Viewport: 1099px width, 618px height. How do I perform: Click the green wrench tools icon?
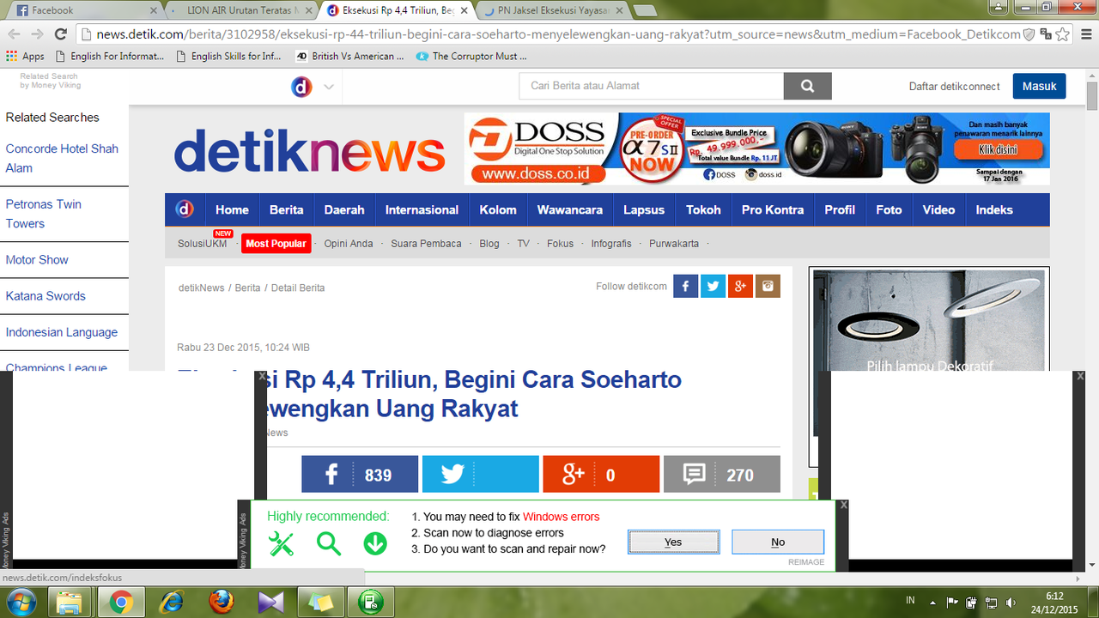click(x=281, y=543)
